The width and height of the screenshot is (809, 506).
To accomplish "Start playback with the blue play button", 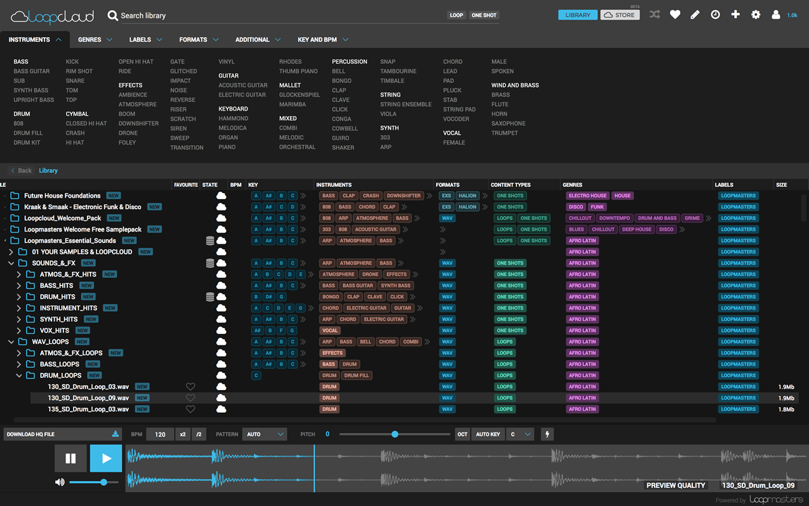I will point(106,458).
